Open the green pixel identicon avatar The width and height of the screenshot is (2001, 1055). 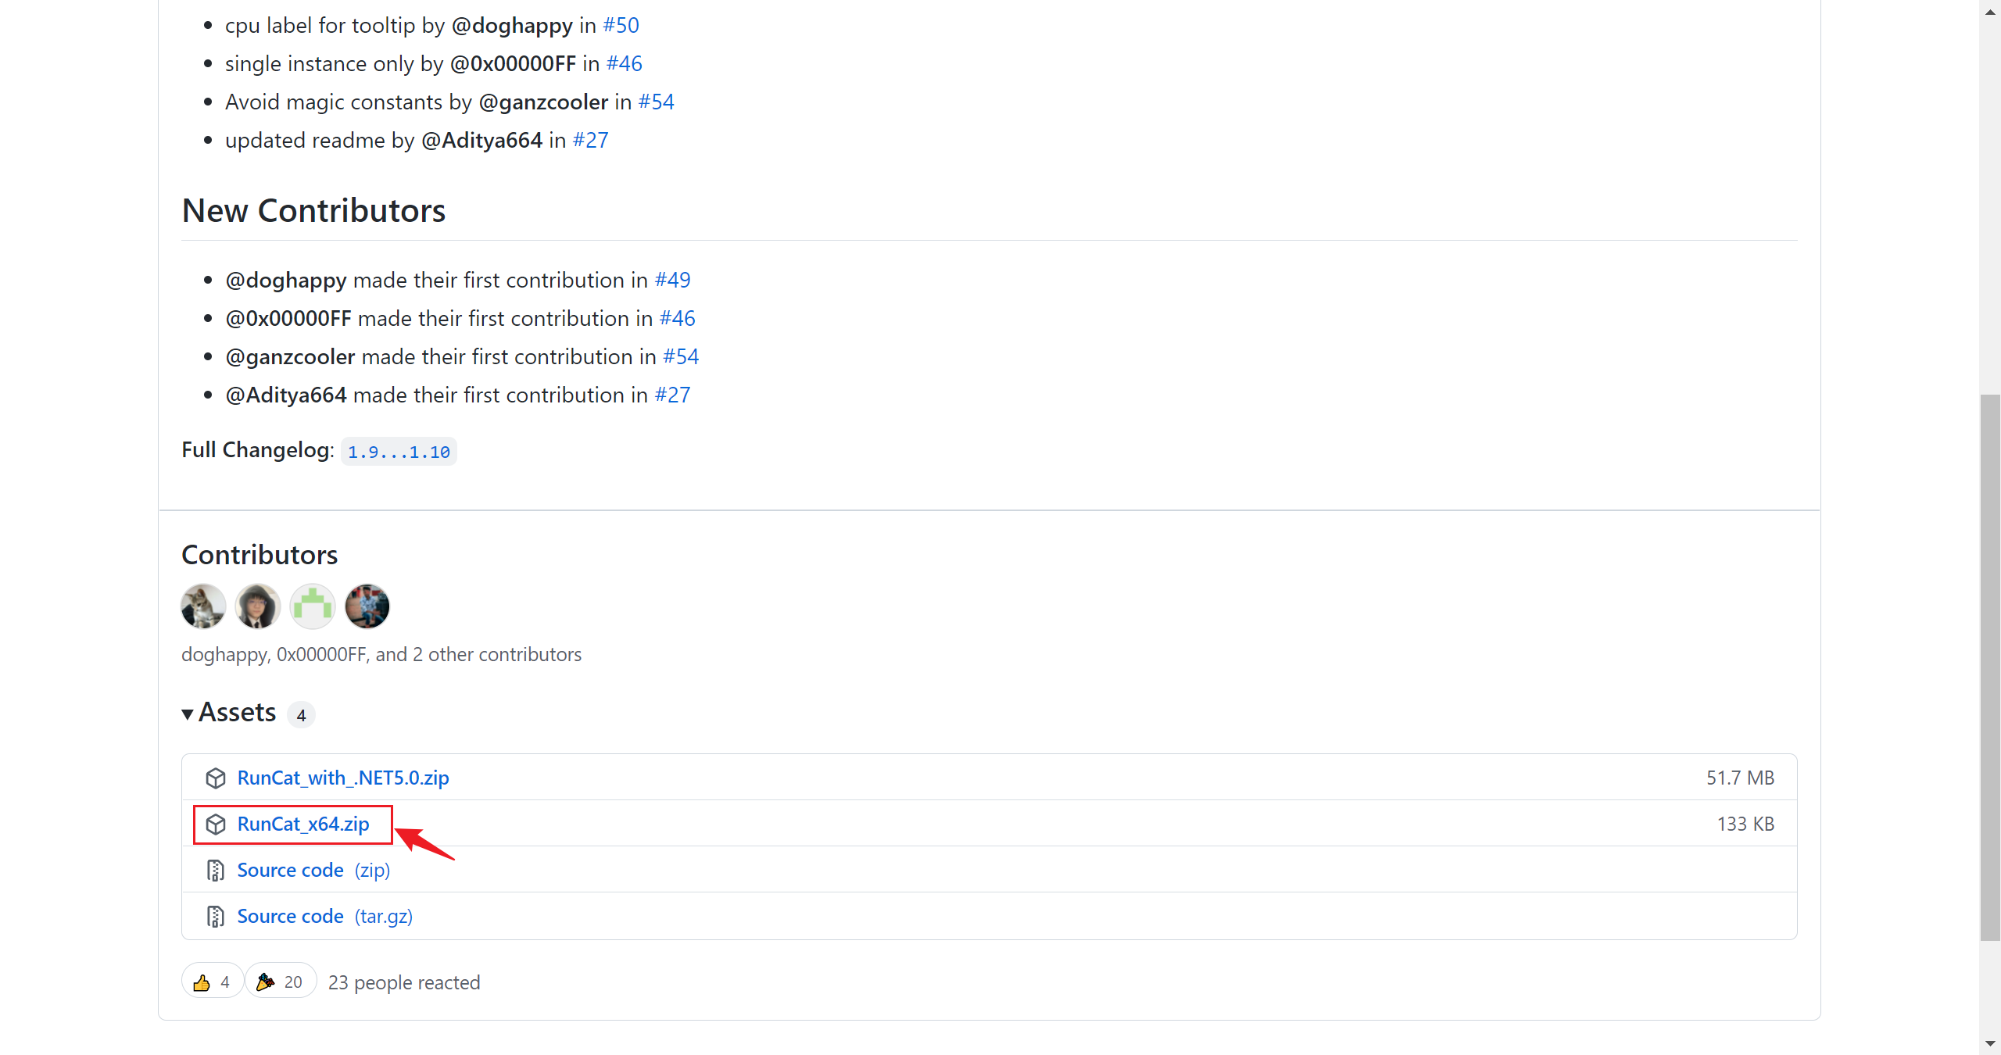[313, 606]
